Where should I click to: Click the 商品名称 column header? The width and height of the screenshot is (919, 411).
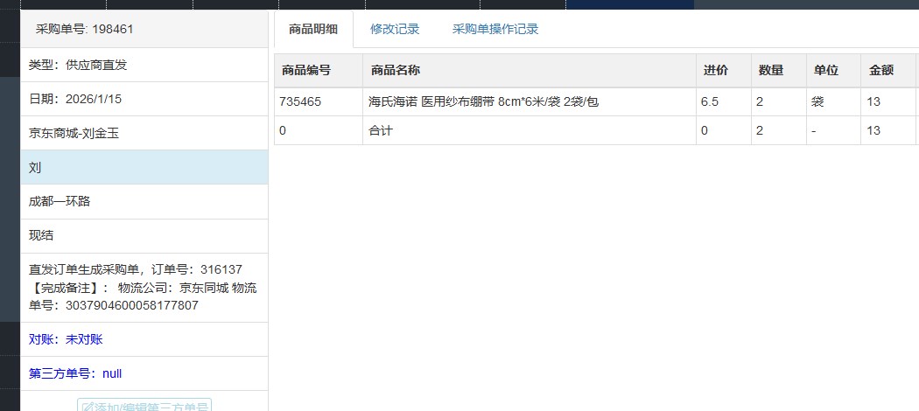point(395,70)
